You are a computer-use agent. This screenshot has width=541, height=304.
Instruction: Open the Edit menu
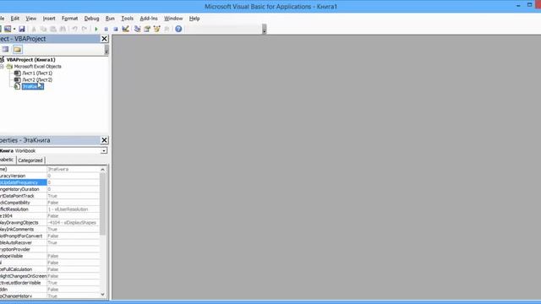click(15, 19)
